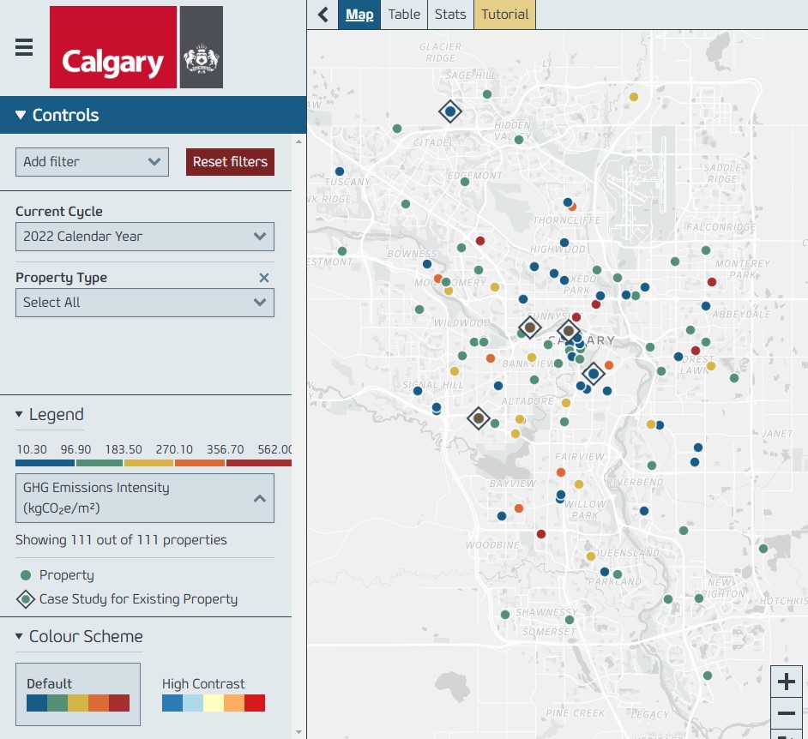Screen dimensions: 808x739
Task: Open the Property Type selection dropdown
Action: (144, 303)
